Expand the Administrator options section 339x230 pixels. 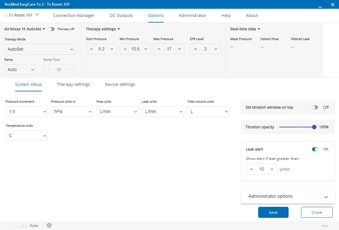click(x=288, y=196)
